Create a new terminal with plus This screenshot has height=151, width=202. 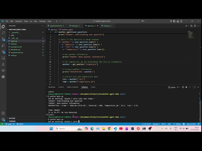178,87
